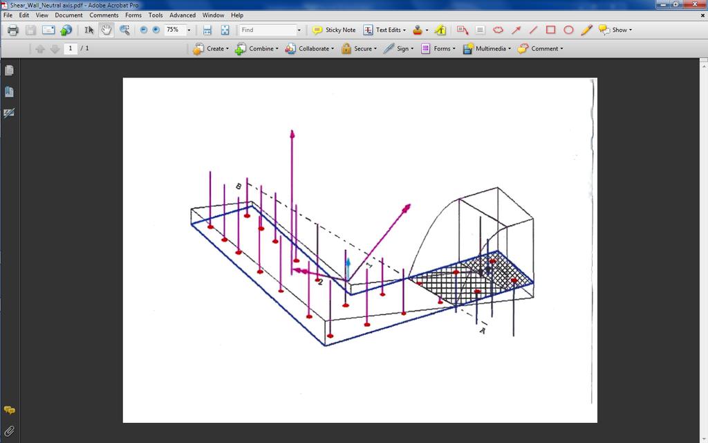Image resolution: width=708 pixels, height=443 pixels.
Task: Click the zoom level 75% field
Action: [x=174, y=30]
